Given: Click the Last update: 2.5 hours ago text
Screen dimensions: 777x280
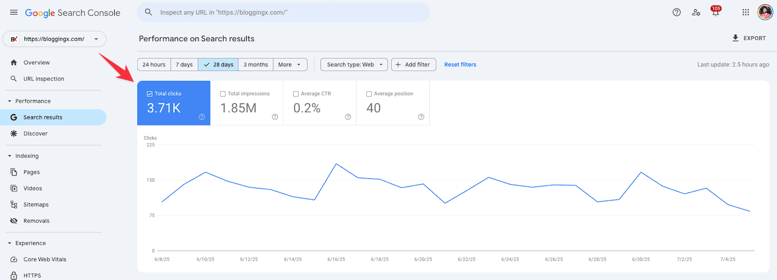Looking at the screenshot, I should (733, 64).
